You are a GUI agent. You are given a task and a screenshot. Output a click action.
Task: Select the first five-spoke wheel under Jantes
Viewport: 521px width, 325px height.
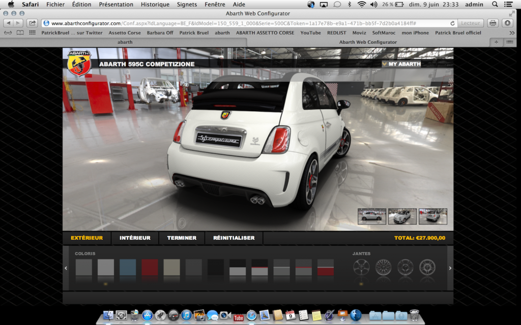tap(361, 267)
